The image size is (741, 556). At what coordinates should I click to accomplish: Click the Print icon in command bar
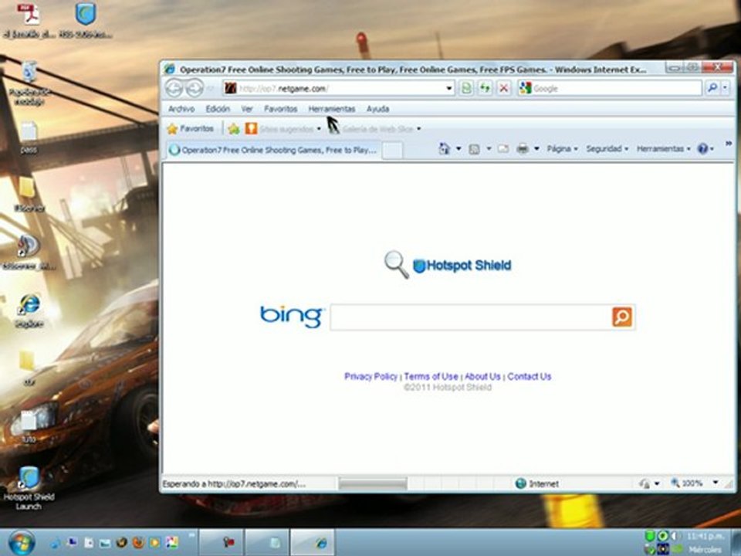[x=523, y=149]
